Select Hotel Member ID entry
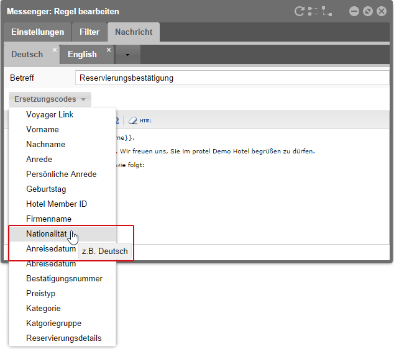The height and width of the screenshot is (349, 394). click(57, 204)
